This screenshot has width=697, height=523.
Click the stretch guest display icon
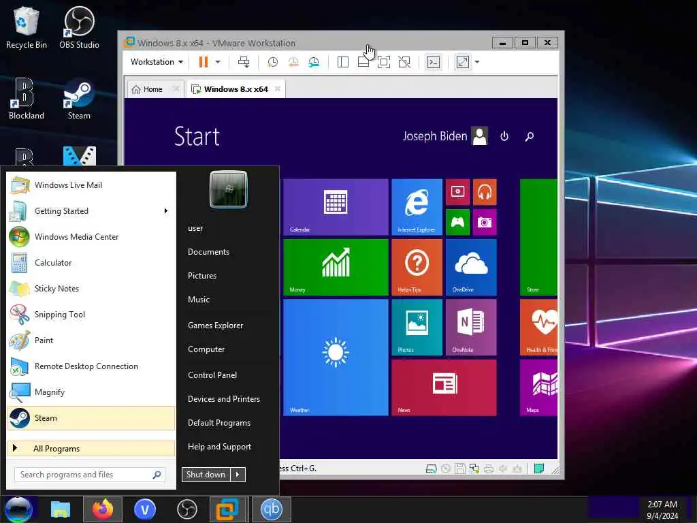coord(463,62)
